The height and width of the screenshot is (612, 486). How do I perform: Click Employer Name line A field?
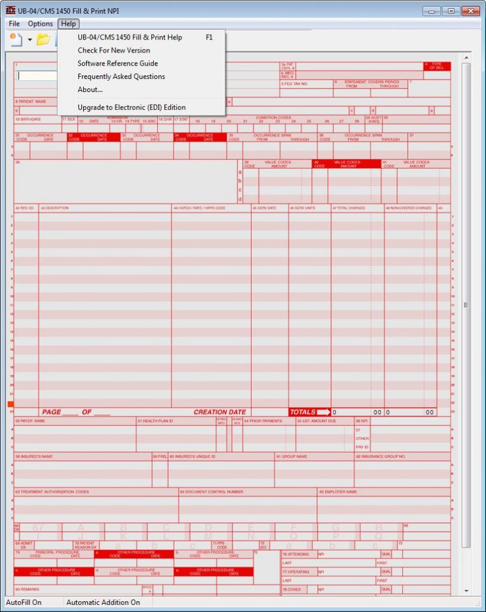pos(384,500)
